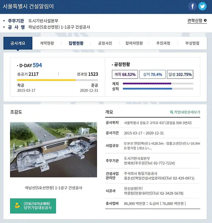Click the 개요 section heading
Screen dimensions: 212x223
point(109,112)
